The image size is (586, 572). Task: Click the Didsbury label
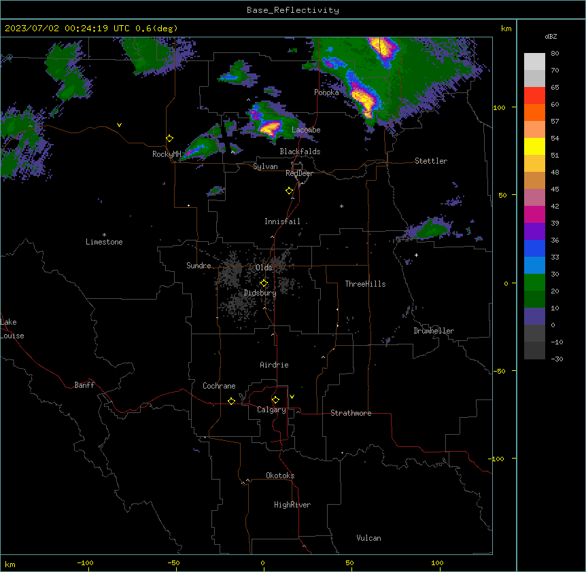[x=260, y=293]
